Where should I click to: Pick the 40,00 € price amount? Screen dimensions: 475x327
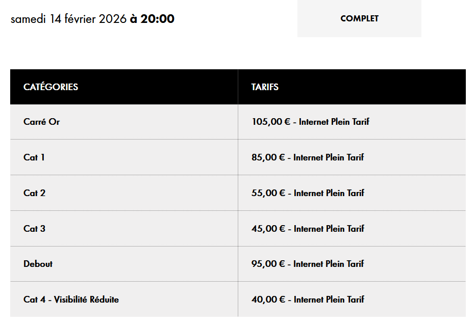coord(268,299)
